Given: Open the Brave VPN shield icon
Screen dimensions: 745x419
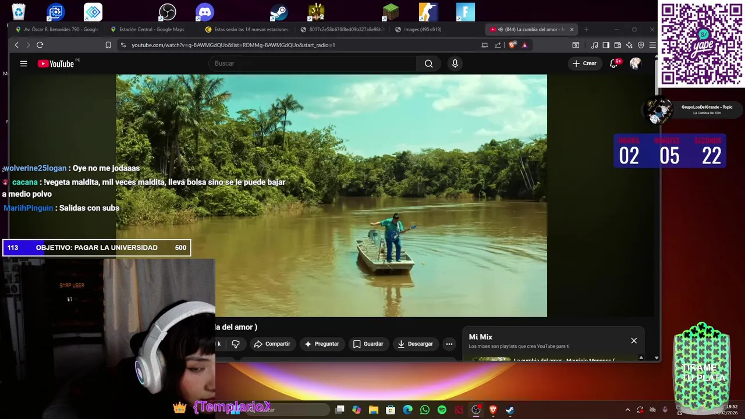Looking at the screenshot, I should pos(641,45).
